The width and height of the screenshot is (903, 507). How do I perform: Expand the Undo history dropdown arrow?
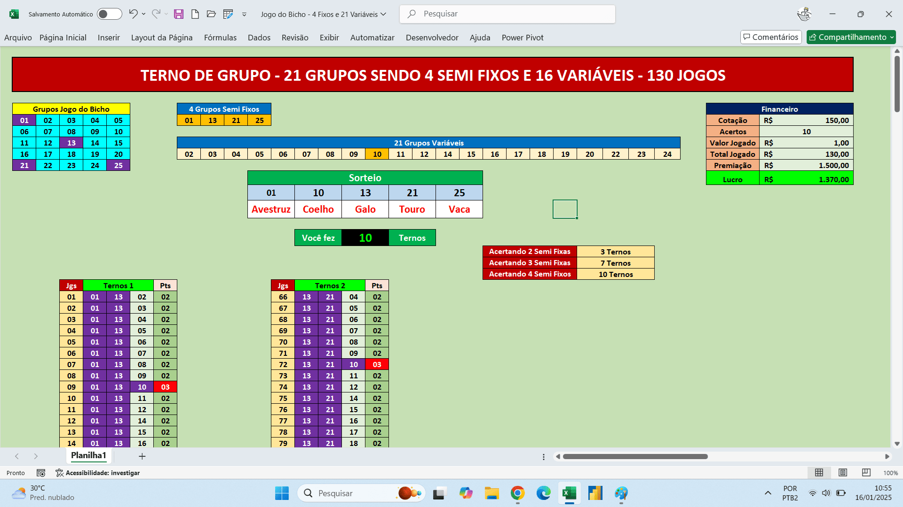(143, 14)
